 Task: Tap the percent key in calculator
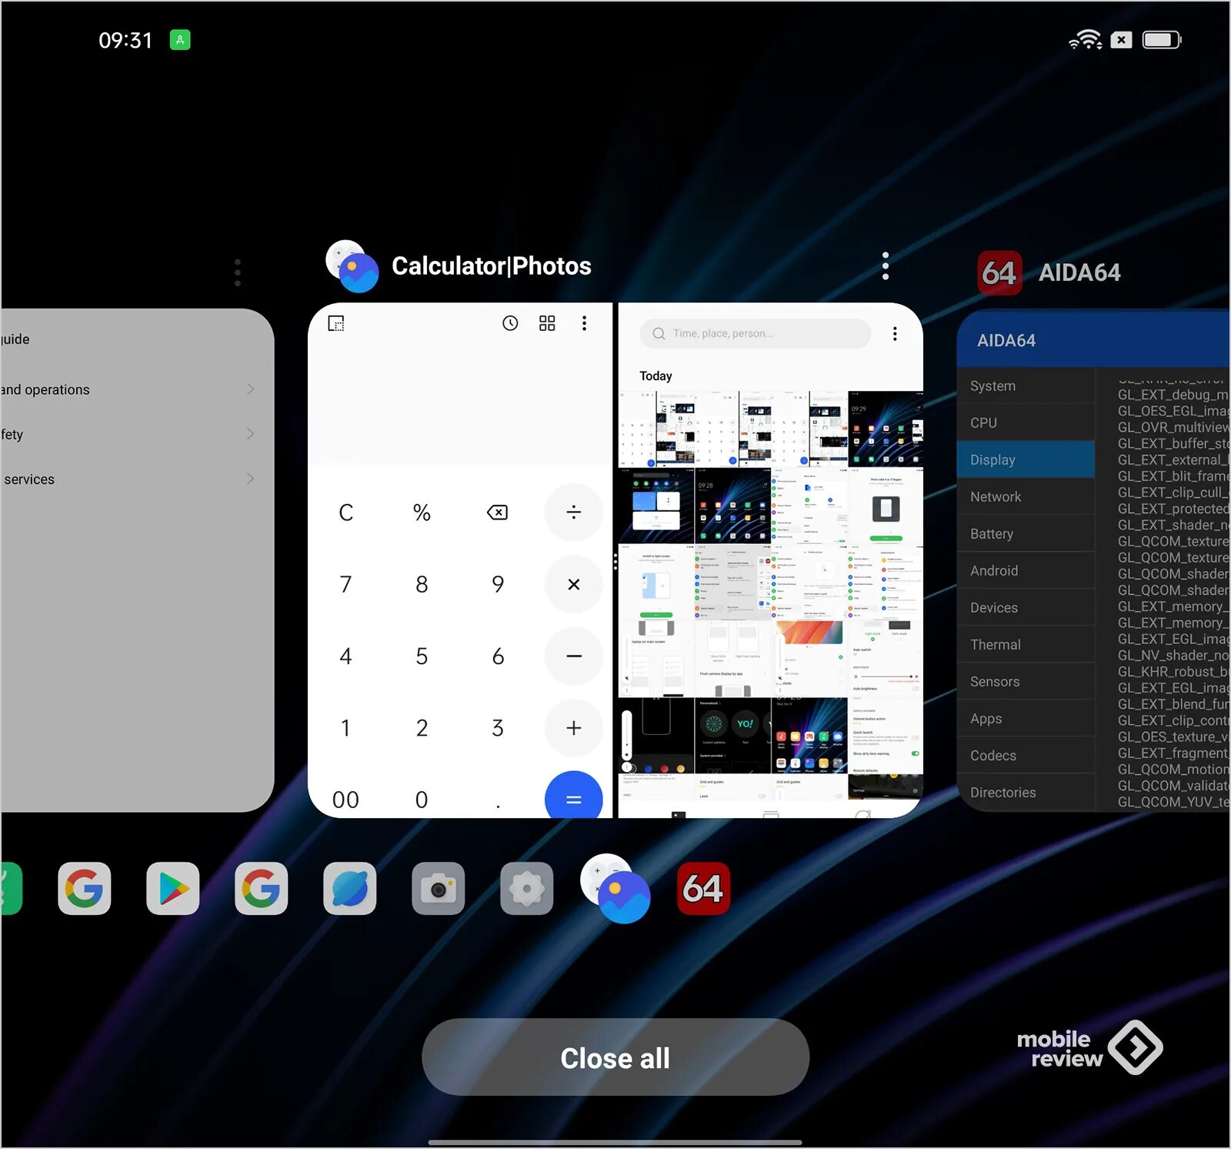point(422,513)
